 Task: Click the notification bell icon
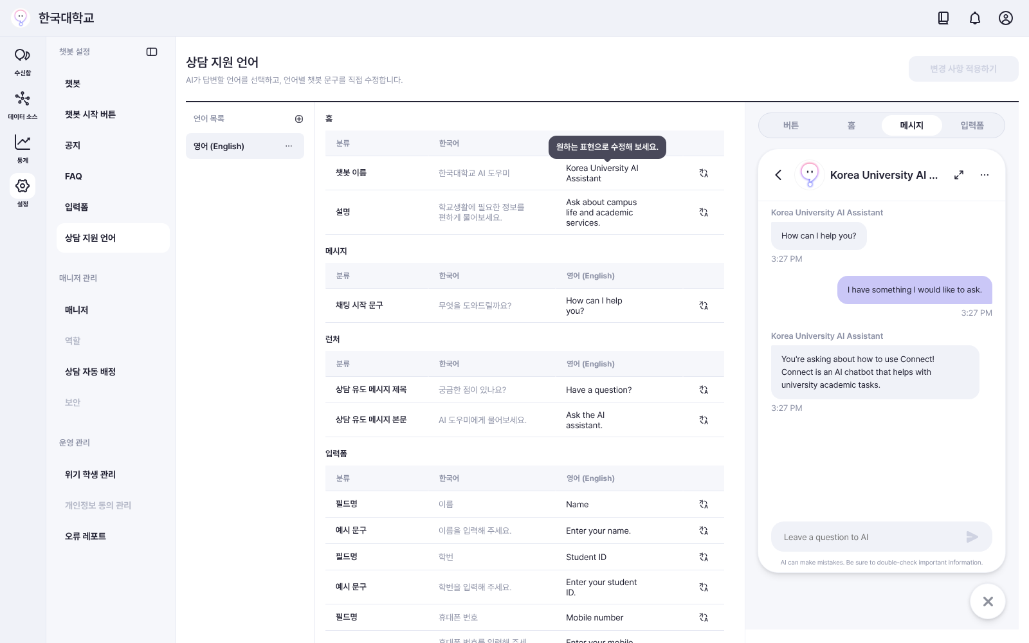(x=975, y=18)
